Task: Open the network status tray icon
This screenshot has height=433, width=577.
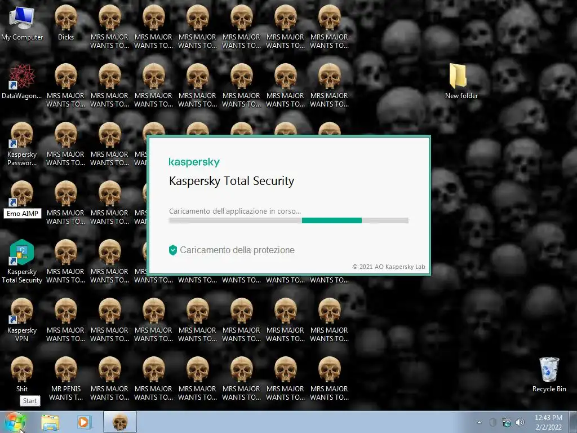Action: point(507,422)
